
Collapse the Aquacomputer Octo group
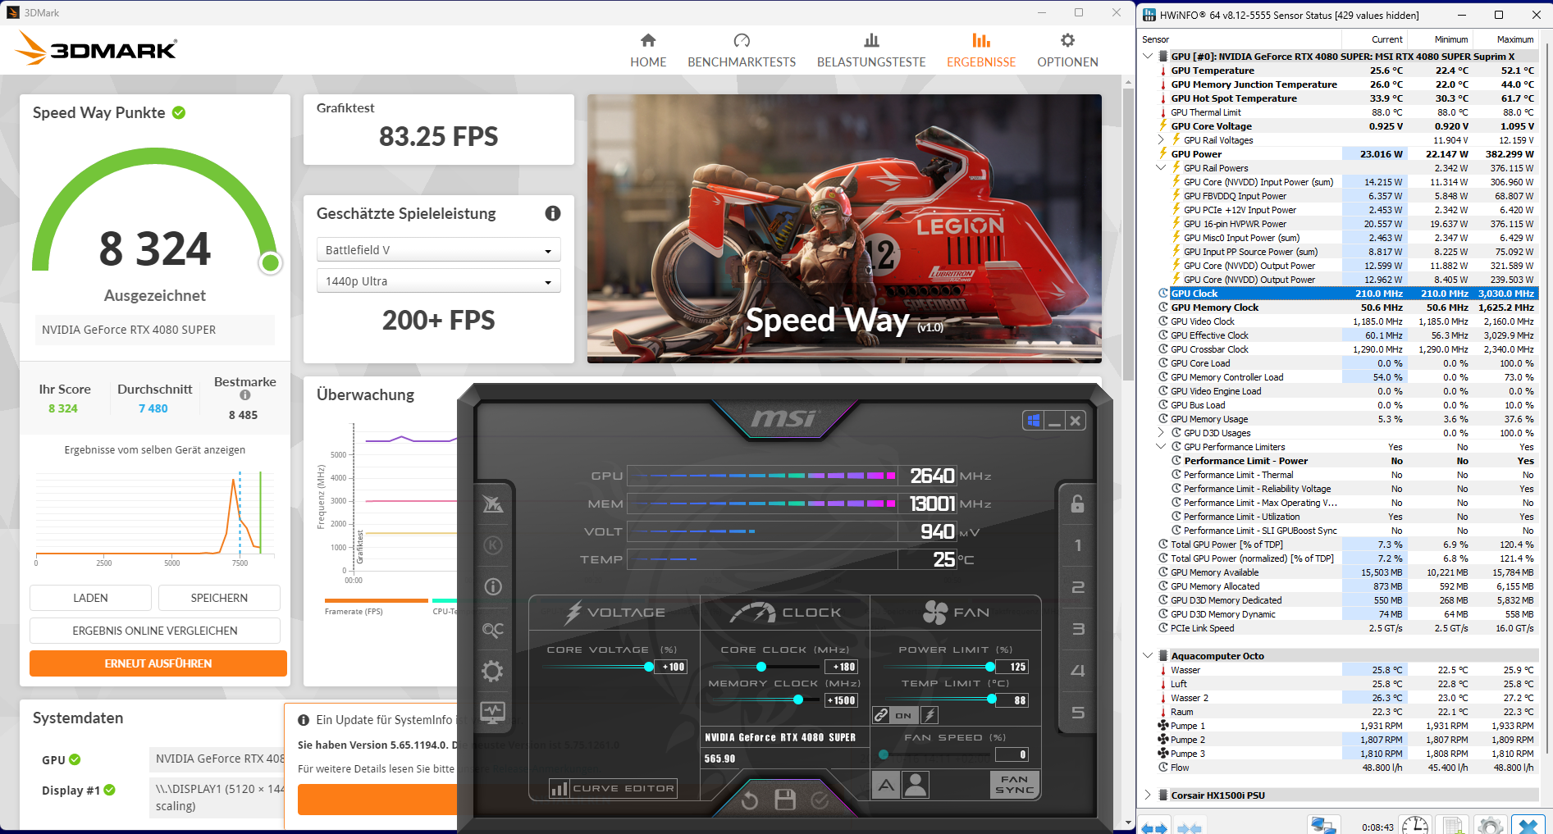1148,656
